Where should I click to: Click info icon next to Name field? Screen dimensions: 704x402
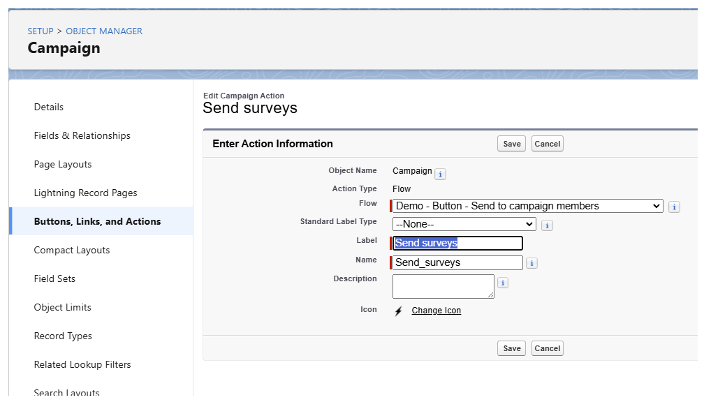coord(531,264)
